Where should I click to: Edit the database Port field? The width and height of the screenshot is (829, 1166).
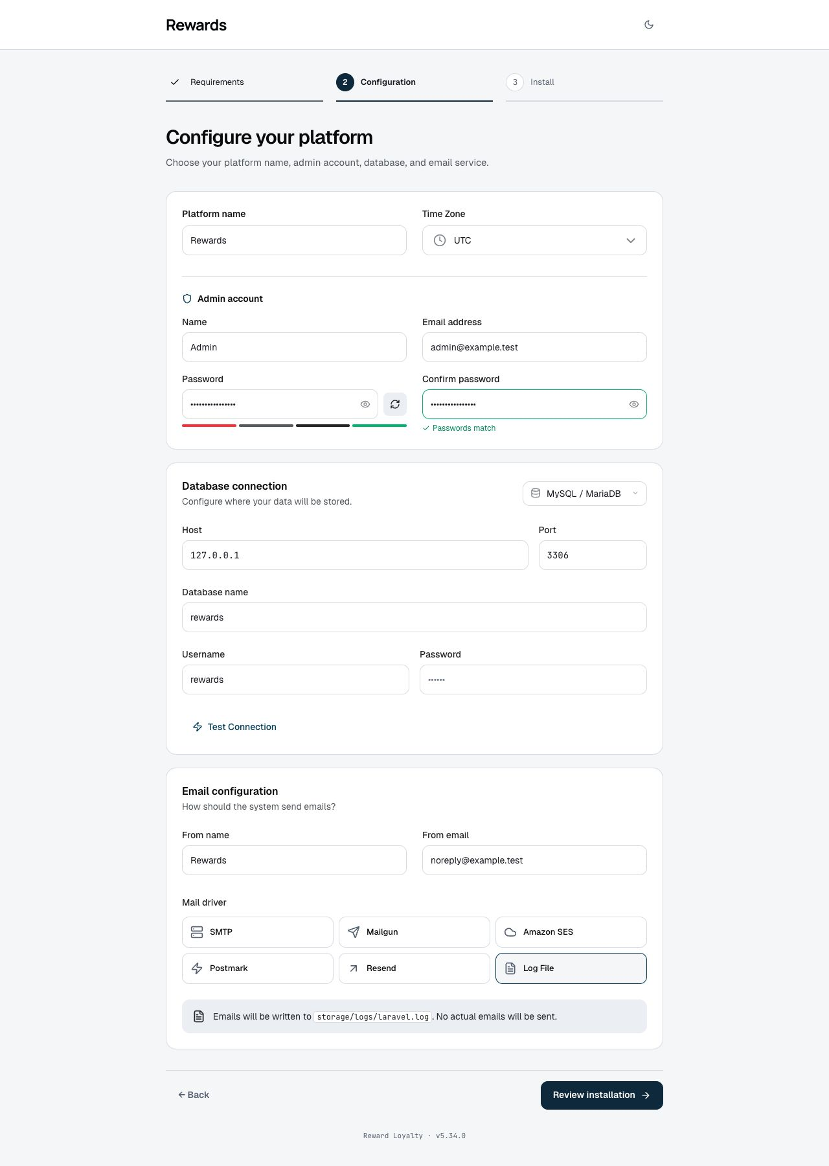click(593, 555)
